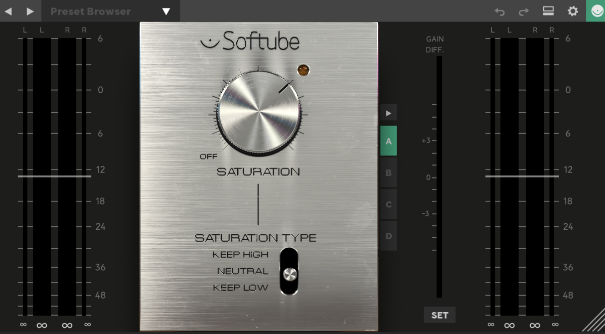Click the input meter reference line handle

(54, 176)
